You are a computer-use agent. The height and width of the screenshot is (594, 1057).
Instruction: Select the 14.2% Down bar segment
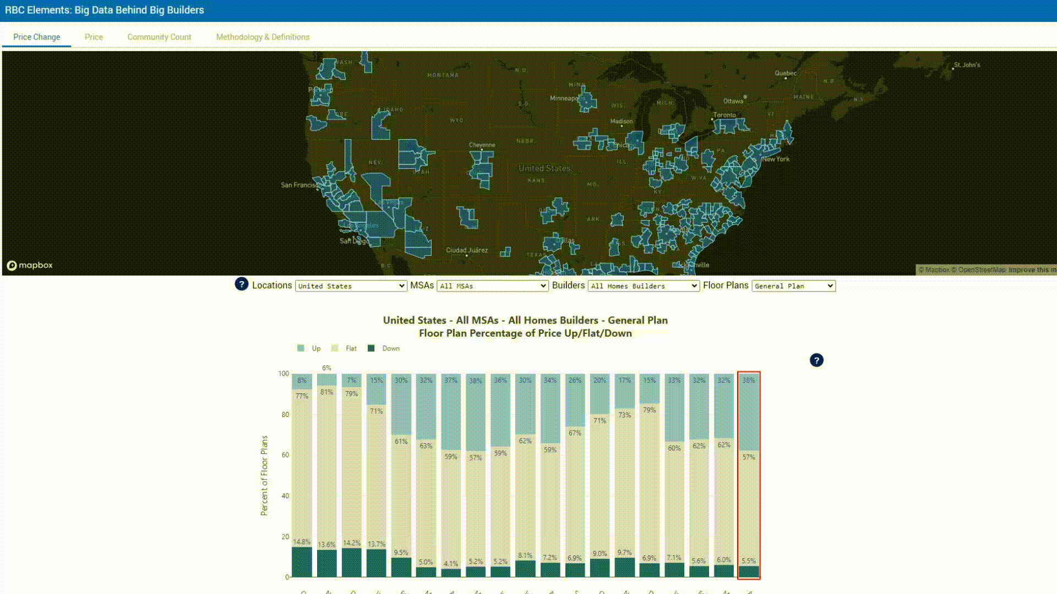point(352,563)
